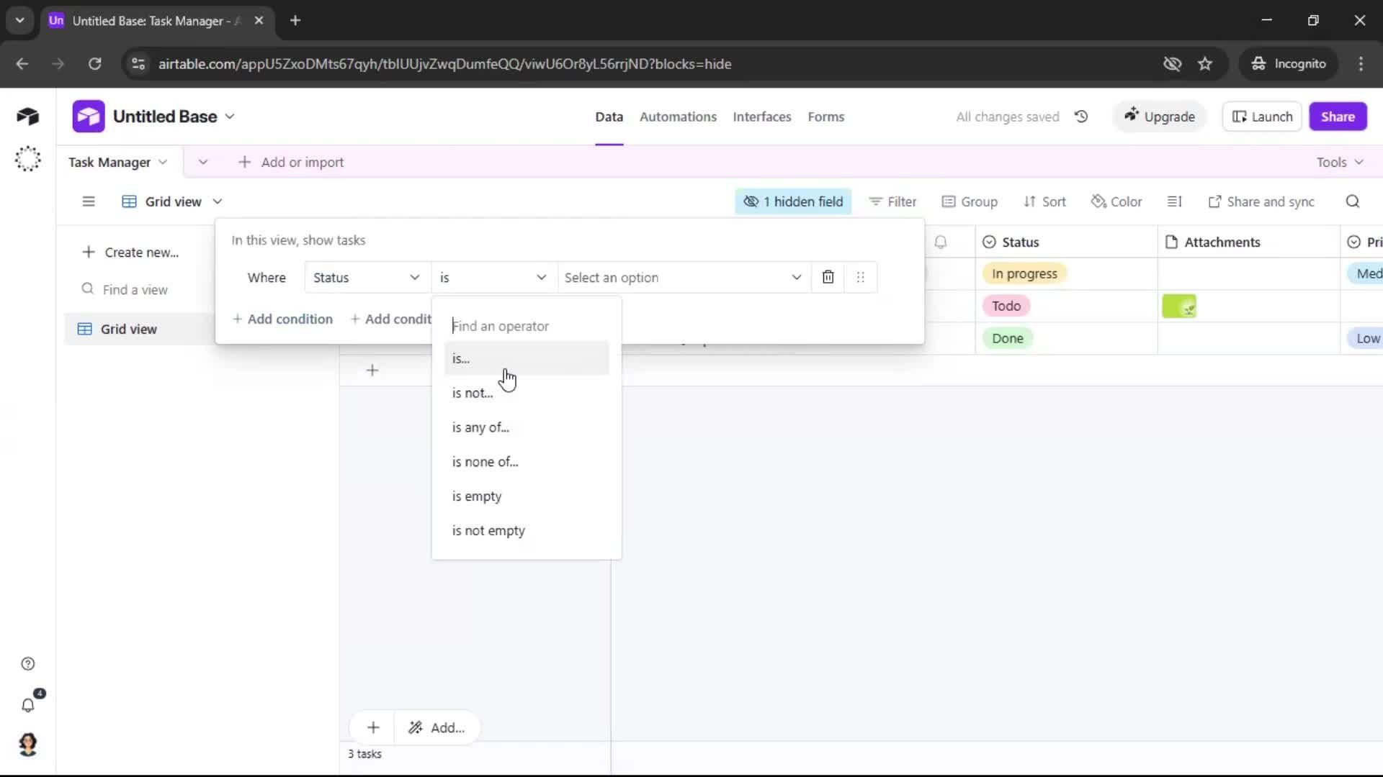Open the Group toolbar button
This screenshot has width=1383, height=777.
[970, 201]
